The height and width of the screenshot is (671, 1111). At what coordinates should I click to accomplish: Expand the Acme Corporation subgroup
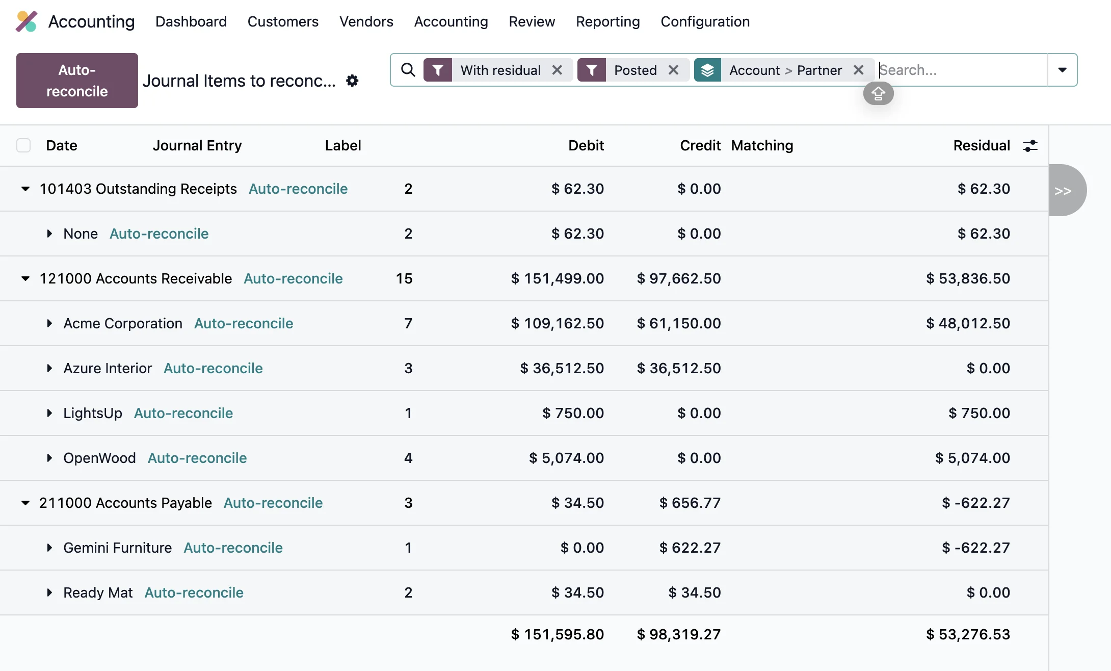coord(49,323)
